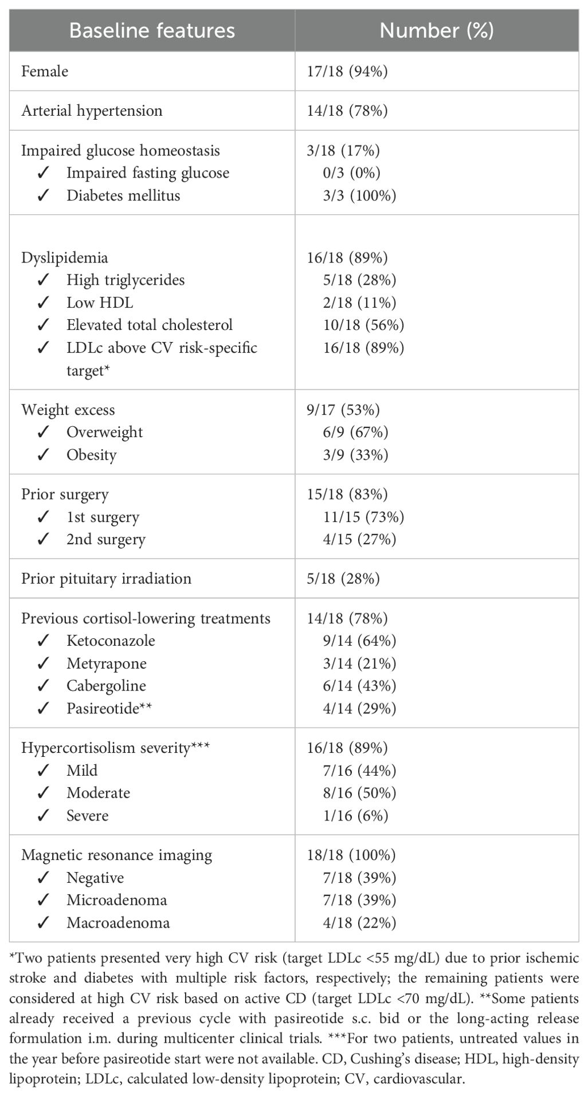The width and height of the screenshot is (588, 1096).
Task: Click the Number (%) column header
Action: coord(437,30)
